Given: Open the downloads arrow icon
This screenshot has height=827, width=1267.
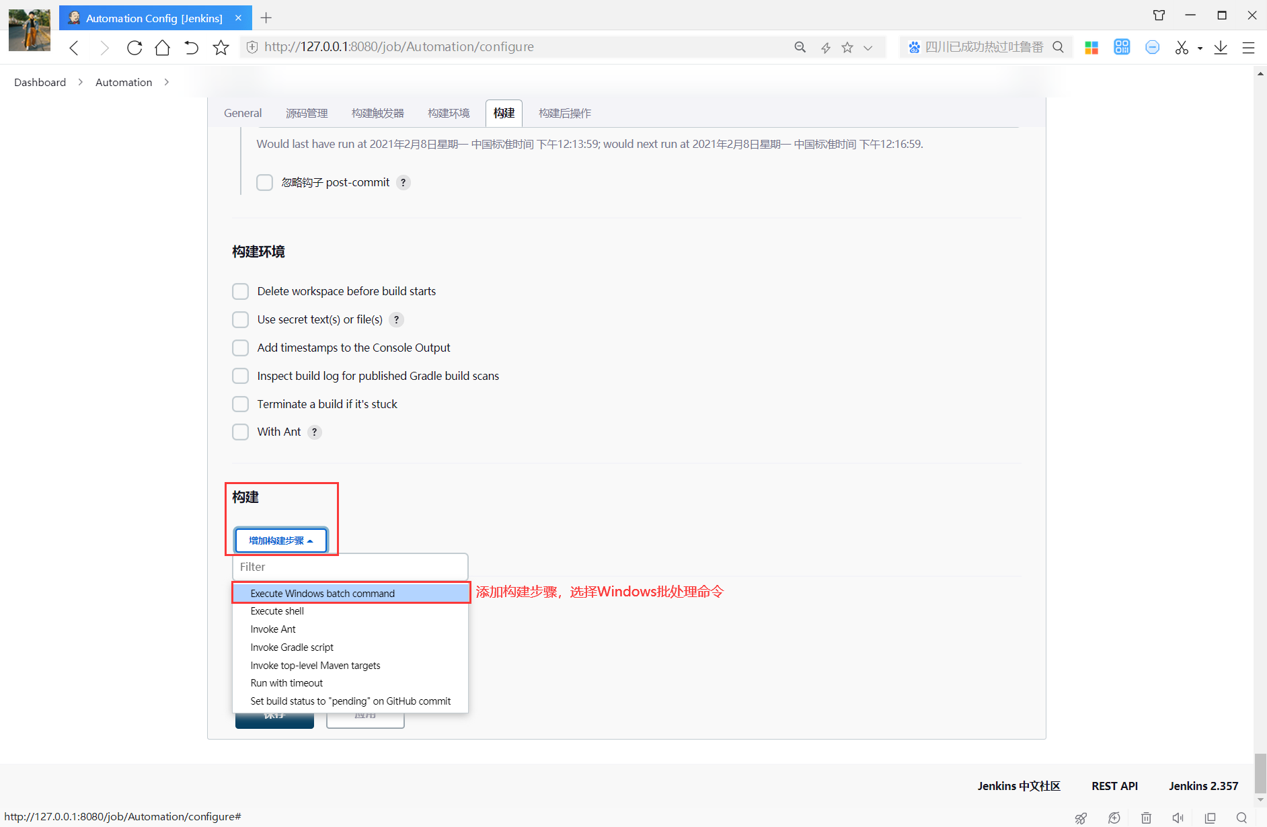Looking at the screenshot, I should (1221, 47).
